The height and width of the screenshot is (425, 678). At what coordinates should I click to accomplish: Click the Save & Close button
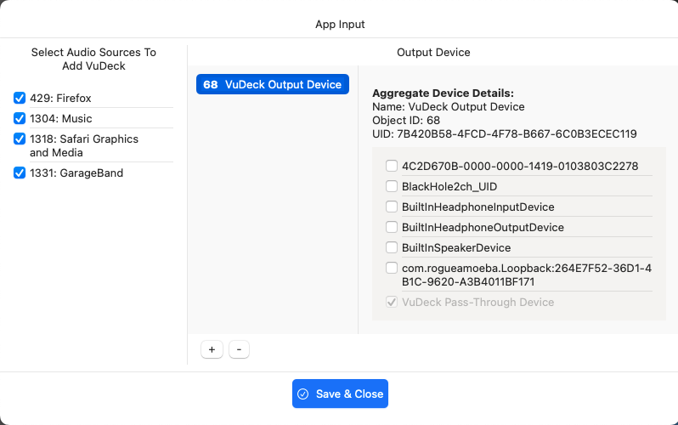[340, 394]
